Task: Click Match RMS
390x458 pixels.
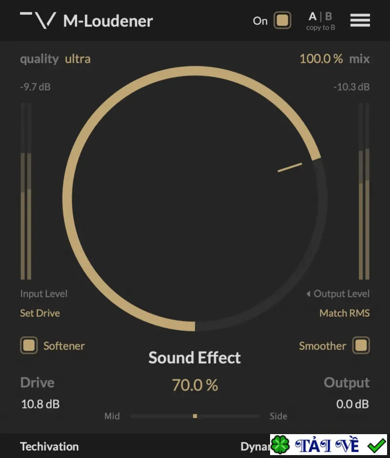Action: point(344,313)
